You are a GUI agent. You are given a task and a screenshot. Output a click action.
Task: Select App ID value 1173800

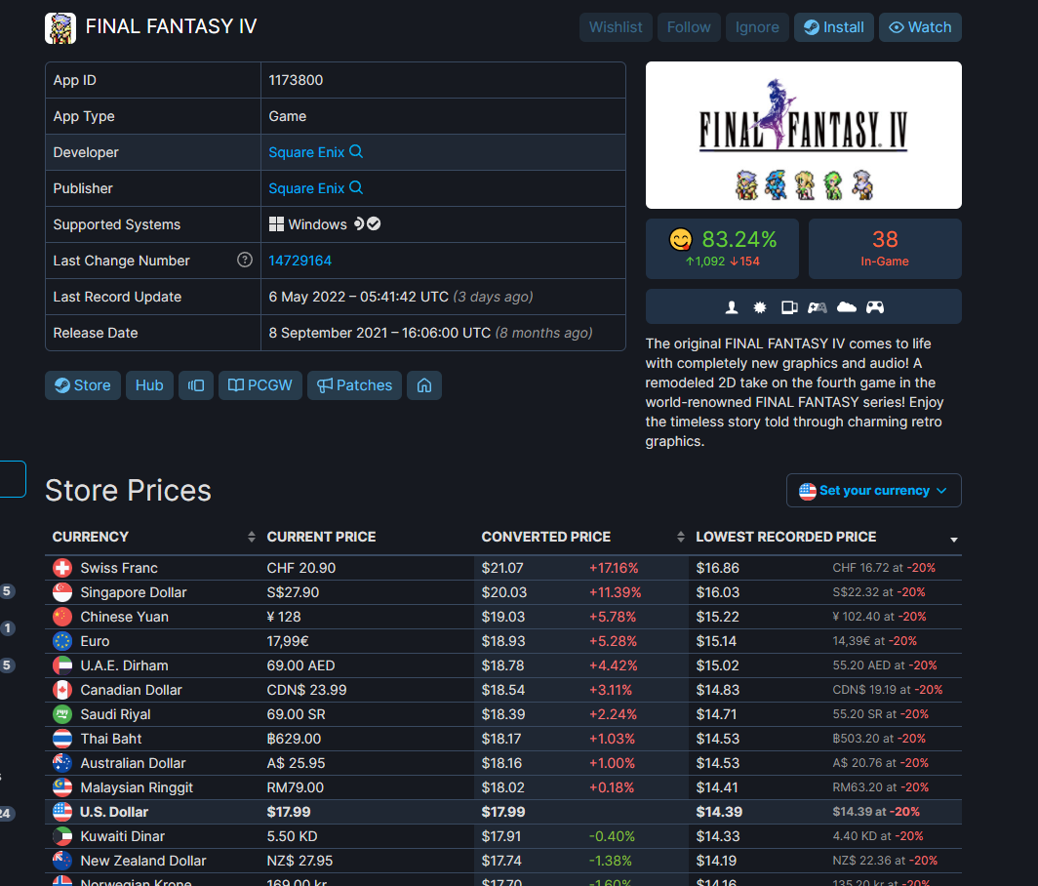coord(296,80)
